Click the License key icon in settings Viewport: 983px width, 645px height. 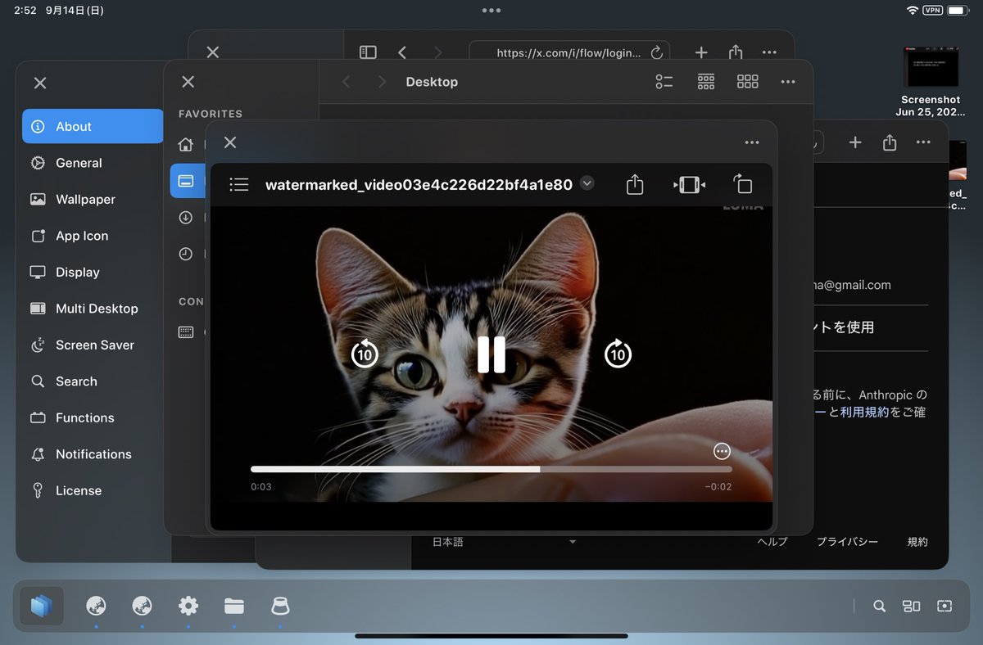point(38,490)
